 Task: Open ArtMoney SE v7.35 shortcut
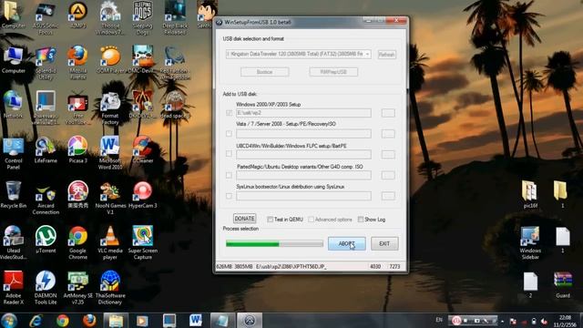[77, 288]
